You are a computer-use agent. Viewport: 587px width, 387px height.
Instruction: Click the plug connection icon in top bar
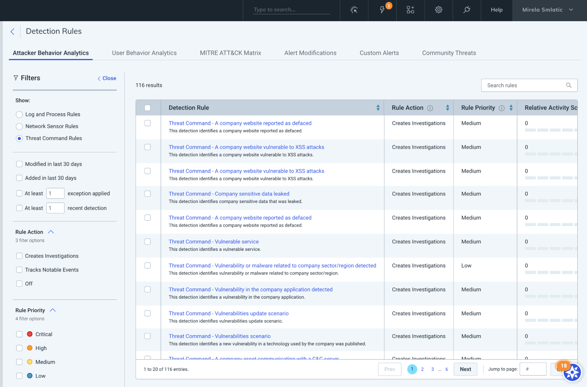click(467, 10)
